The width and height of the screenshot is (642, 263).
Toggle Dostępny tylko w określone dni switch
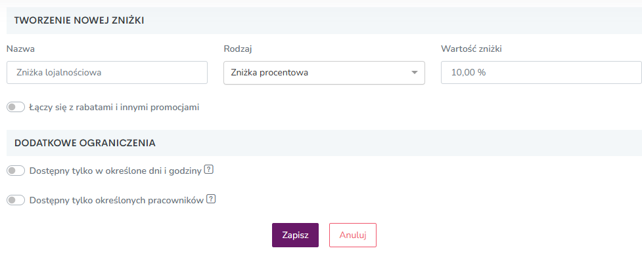point(16,171)
